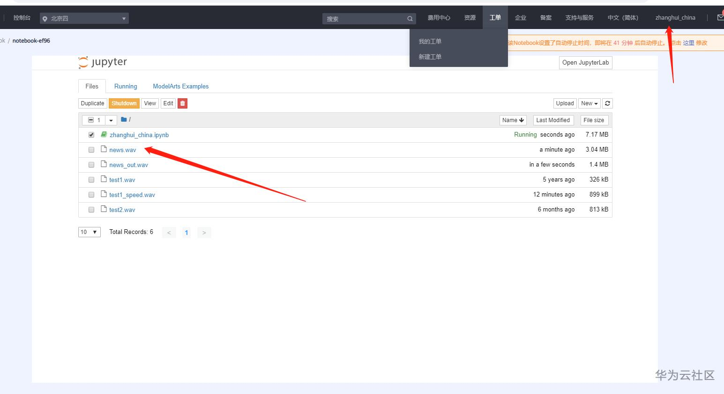
Task: Click 控制台 in the top bar
Action: click(x=22, y=18)
